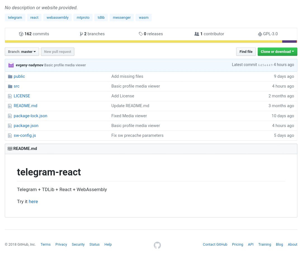Open the Help footer link

click(x=108, y=245)
